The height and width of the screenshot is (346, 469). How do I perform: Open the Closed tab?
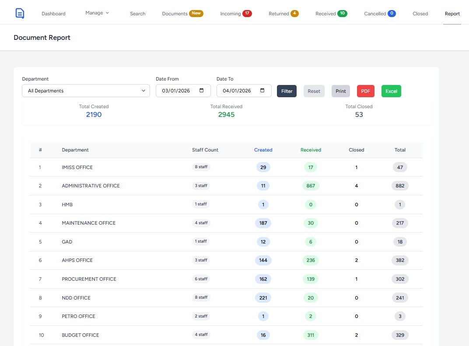(420, 14)
